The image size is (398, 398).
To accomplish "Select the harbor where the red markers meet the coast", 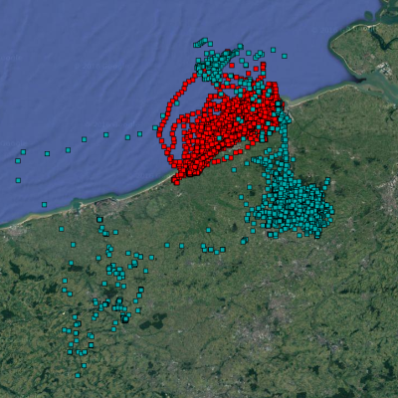I will click(286, 102).
